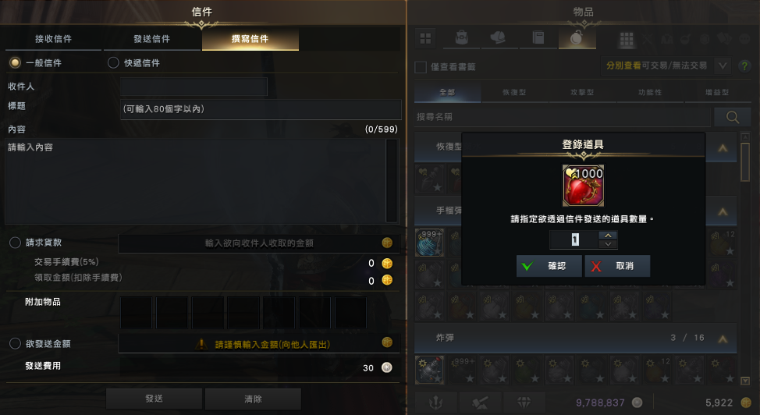Screen dimensions: 760x415
Task: Click the 取消 cancel button
Action: (617, 266)
